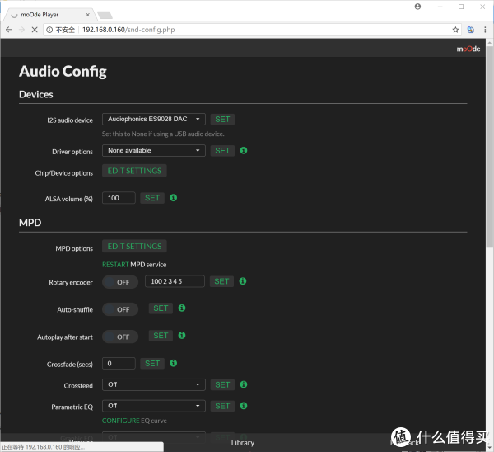Toggle the Rotary encoder switch
This screenshot has width=494, height=452.
119,282
